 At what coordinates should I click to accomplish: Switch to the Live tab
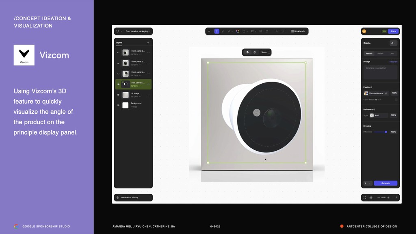[392, 54]
